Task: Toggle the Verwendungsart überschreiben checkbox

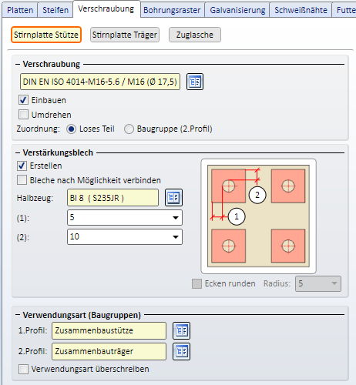Action: 23,369
